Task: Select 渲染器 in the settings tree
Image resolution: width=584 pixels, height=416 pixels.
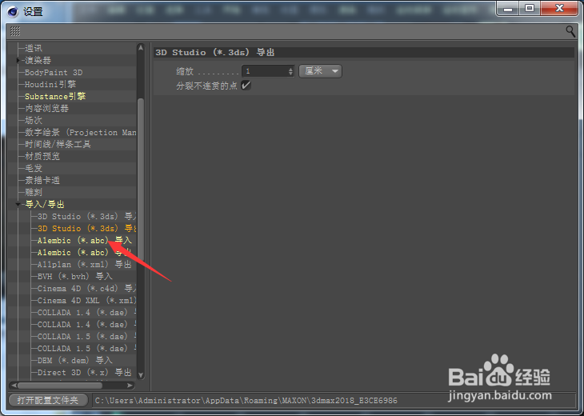Action: click(x=38, y=60)
